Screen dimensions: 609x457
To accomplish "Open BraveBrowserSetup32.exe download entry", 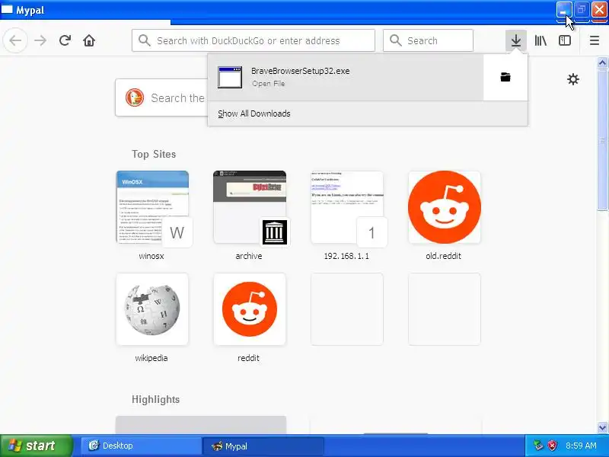I will pos(346,77).
